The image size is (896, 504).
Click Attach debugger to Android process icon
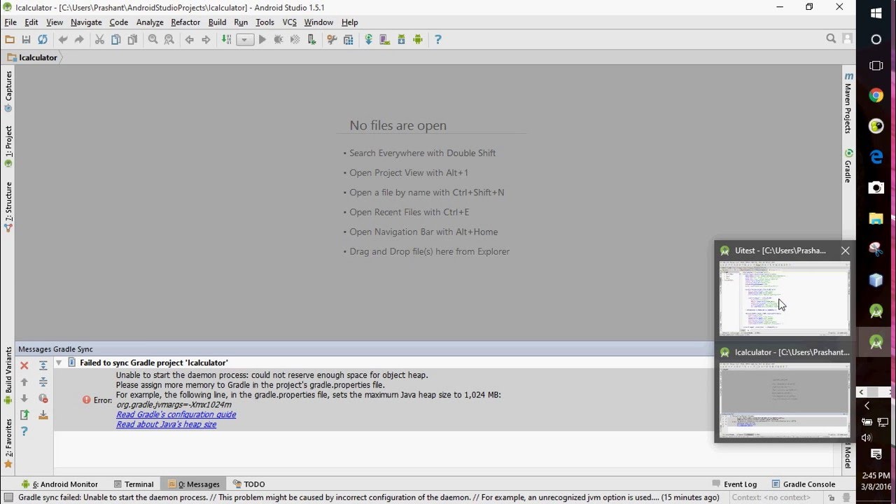311,40
